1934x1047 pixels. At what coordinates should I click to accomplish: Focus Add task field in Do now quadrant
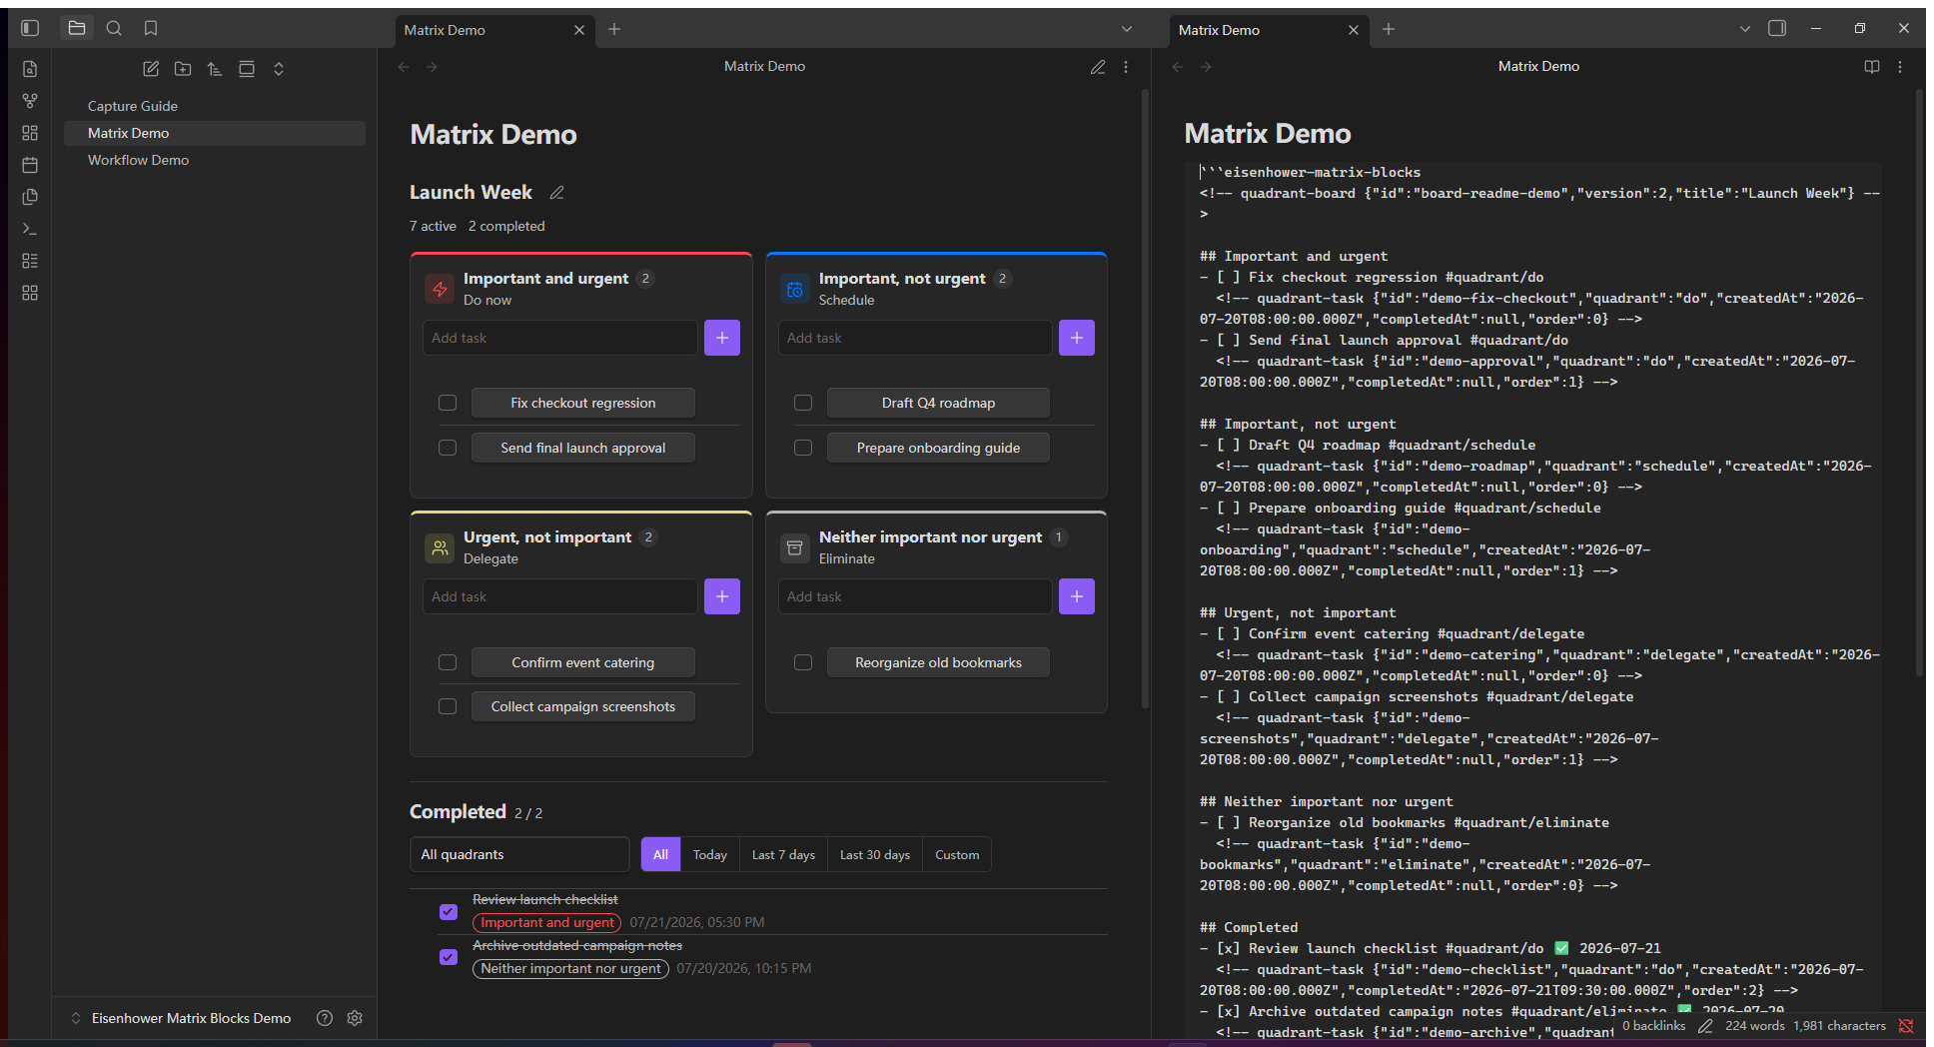(x=560, y=338)
